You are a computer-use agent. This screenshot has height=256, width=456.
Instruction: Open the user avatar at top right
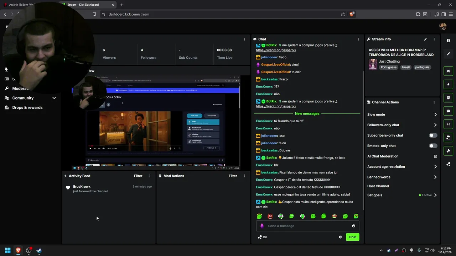(x=443, y=26)
